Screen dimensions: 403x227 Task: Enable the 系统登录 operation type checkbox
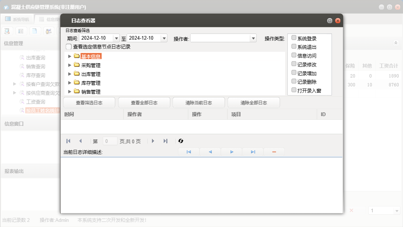(x=294, y=38)
